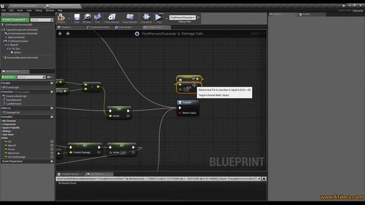Open the FirstPersonCharacter debug filter dropdown

(x=182, y=18)
